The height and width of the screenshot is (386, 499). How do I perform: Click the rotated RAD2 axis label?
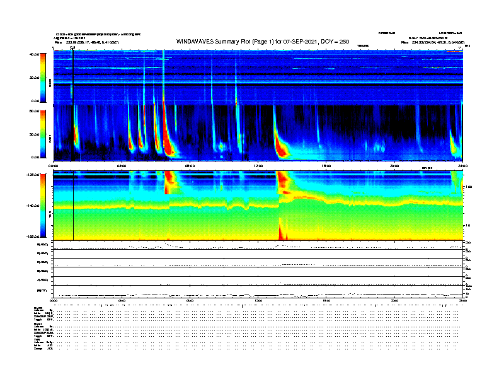[50, 83]
